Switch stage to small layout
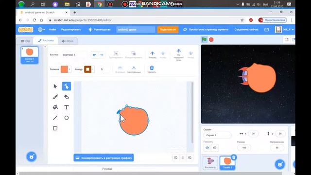The width and height of the screenshot is (311, 175). pyautogui.click(x=287, y=40)
